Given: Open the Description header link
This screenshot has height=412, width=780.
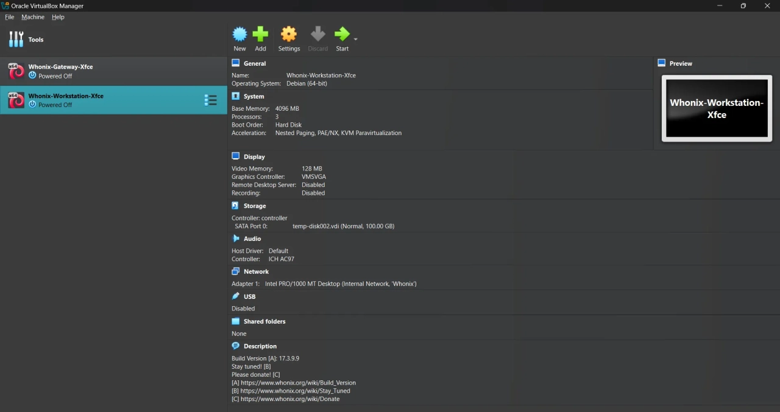Looking at the screenshot, I should point(260,346).
